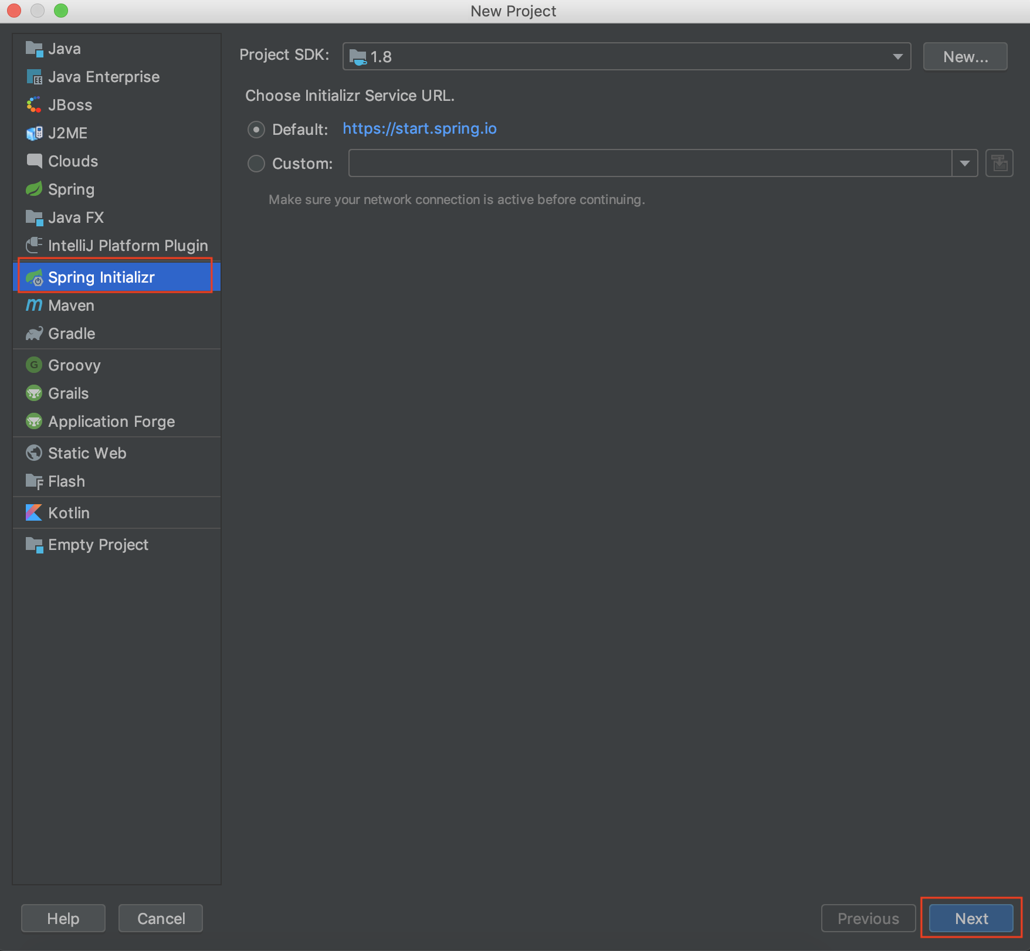This screenshot has height=951, width=1030.
Task: Click the Cancel button
Action: (161, 918)
